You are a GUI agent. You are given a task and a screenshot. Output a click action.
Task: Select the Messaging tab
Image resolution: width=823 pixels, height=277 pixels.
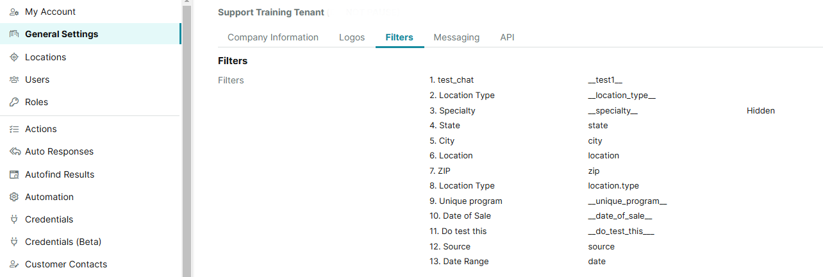[456, 37]
